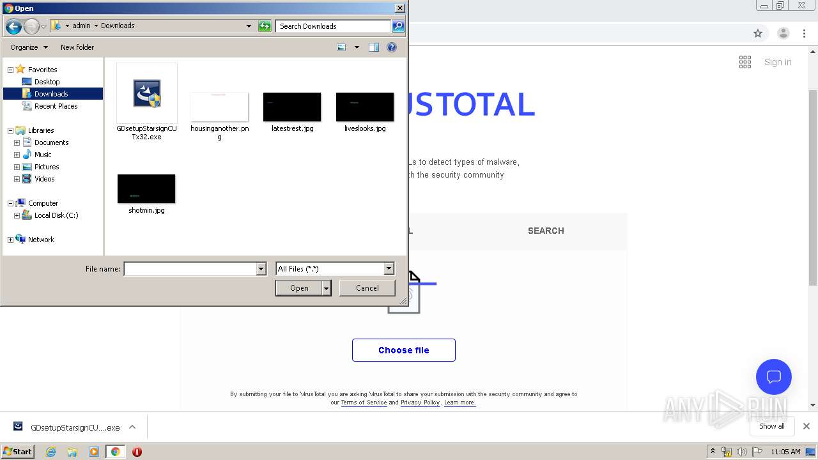
Task: Click the help question mark icon
Action: [392, 47]
